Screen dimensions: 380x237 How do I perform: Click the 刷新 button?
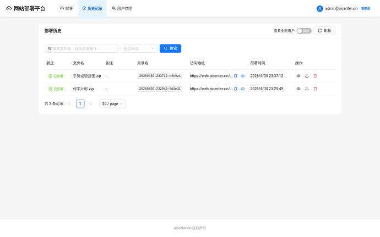324,31
